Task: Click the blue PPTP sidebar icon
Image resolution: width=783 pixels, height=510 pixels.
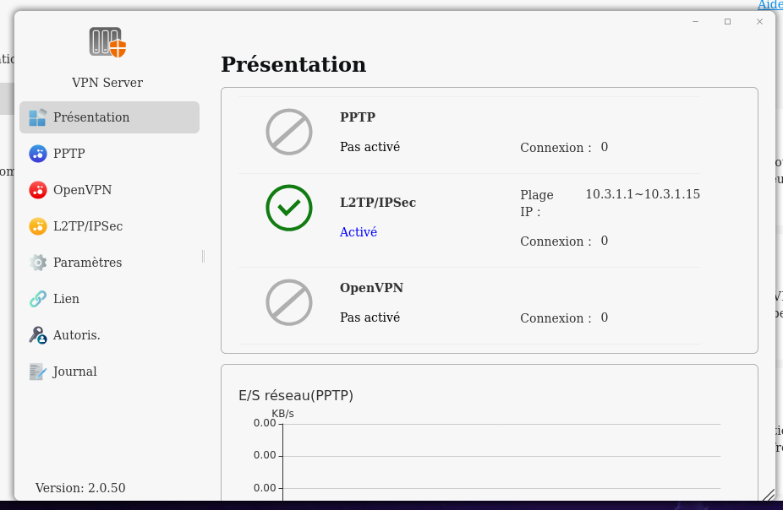Action: pos(38,154)
